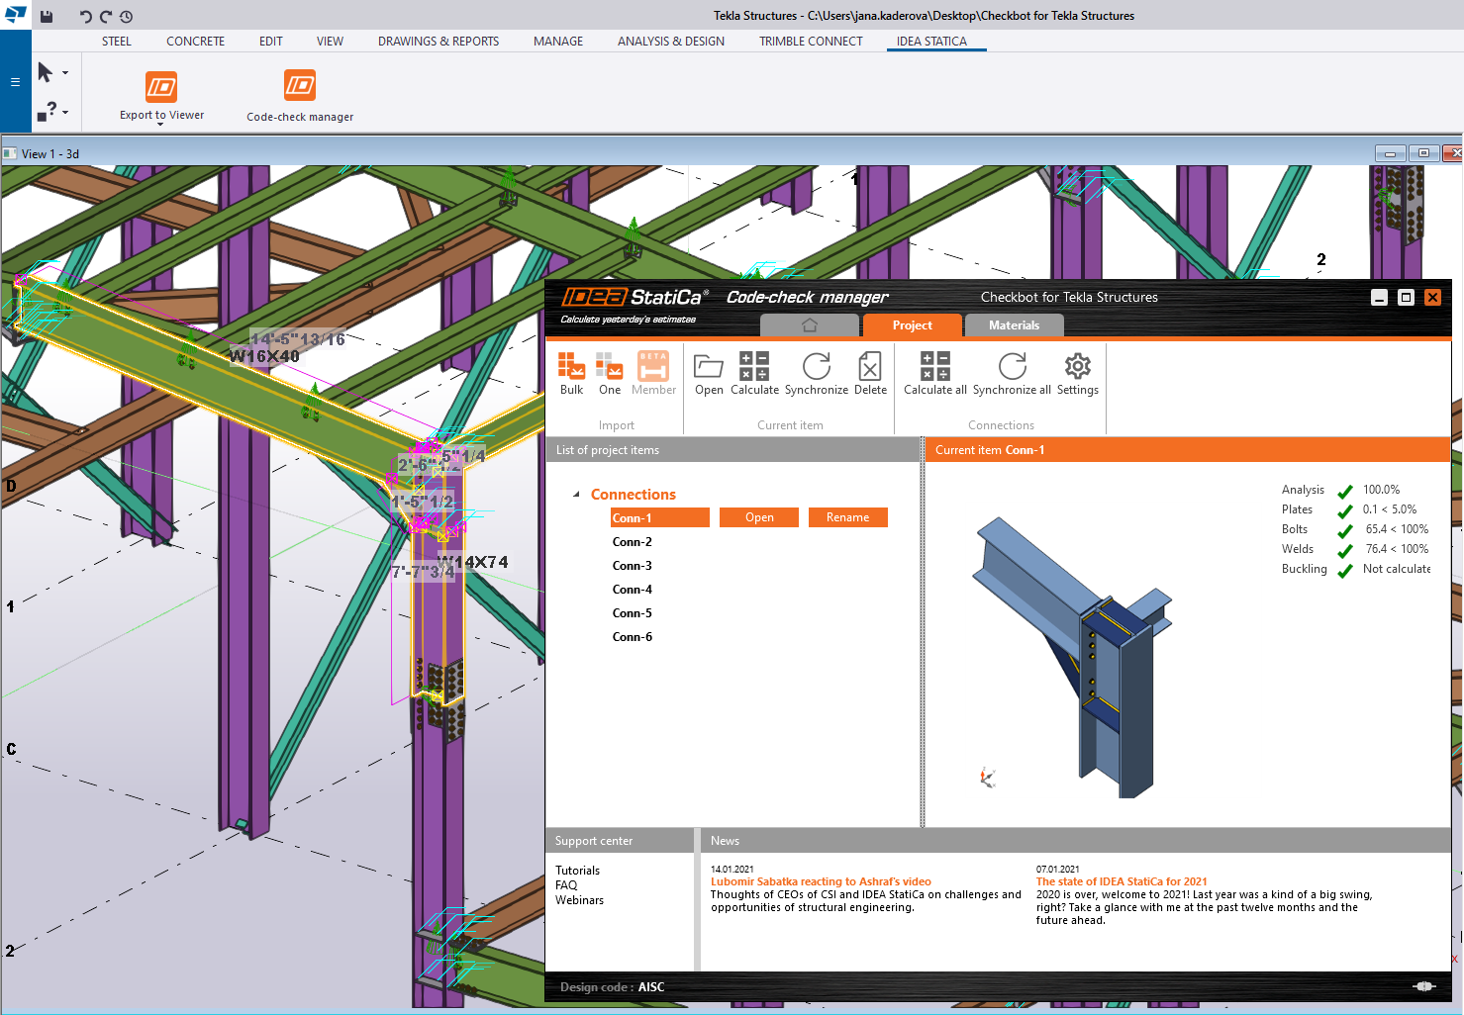1464x1015 pixels.
Task: Click the One connection import icon
Action: click(x=610, y=367)
